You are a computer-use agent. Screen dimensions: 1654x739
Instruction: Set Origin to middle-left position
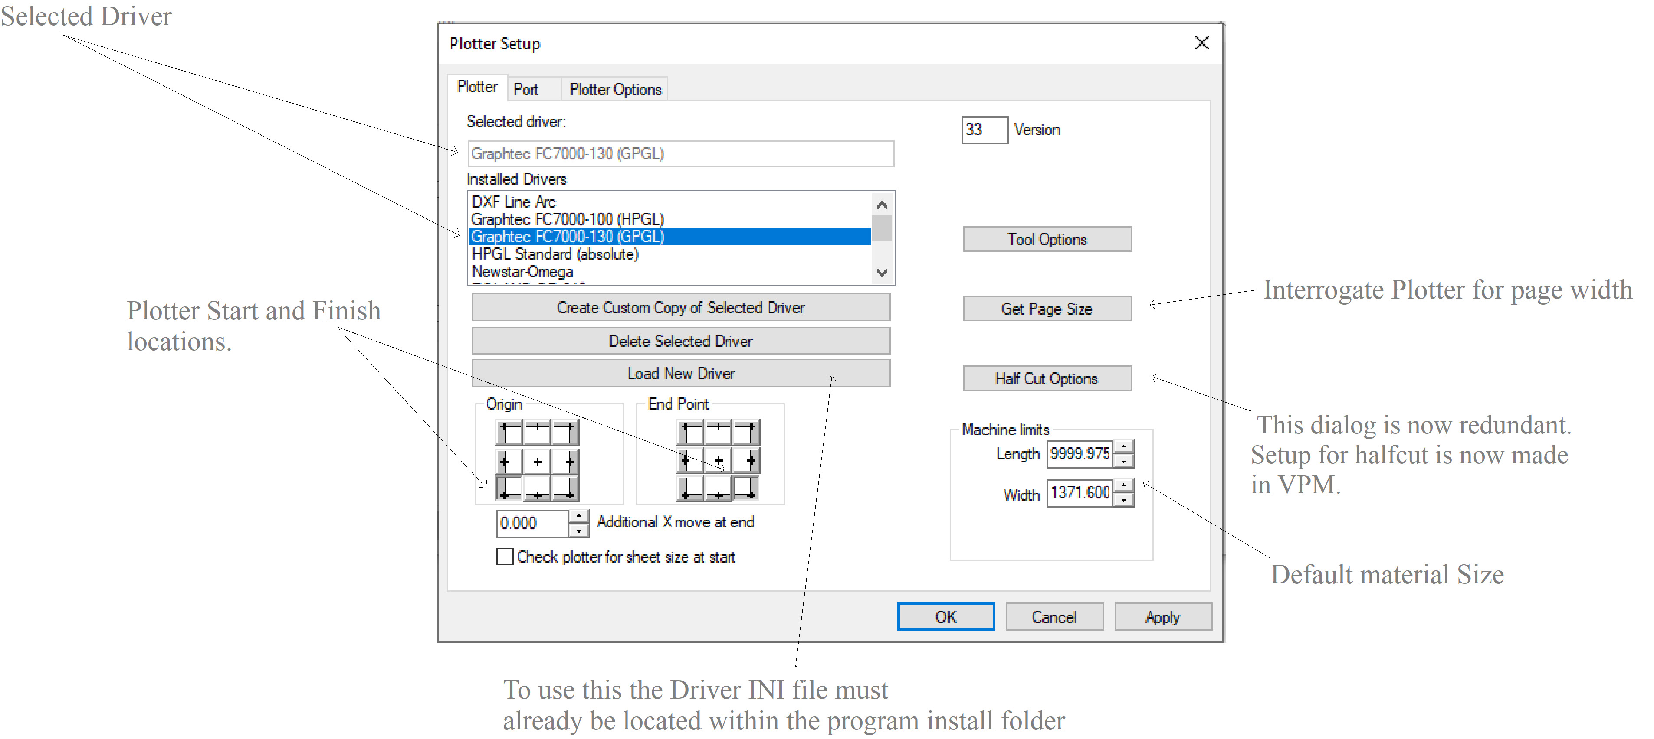pyautogui.click(x=509, y=461)
